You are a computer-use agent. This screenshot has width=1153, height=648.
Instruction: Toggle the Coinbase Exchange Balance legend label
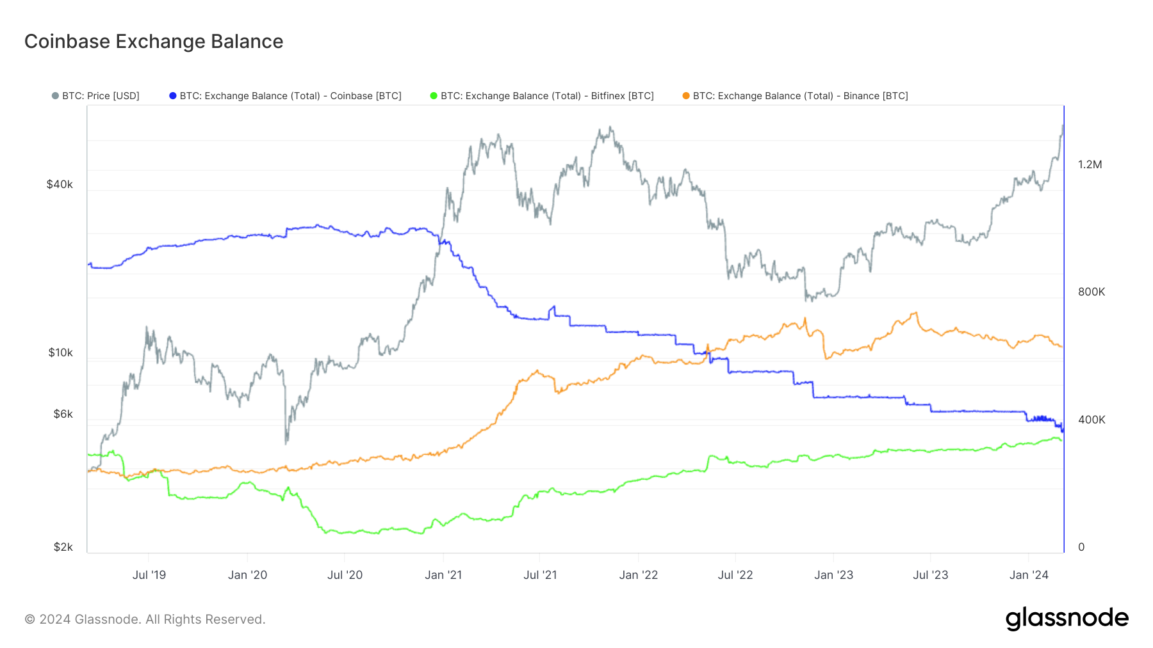290,96
